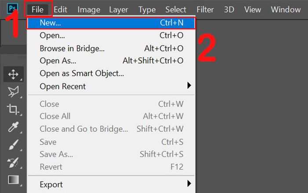Open the Image menu
Image resolution: width=308 pixels, height=193 pixels.
click(89, 9)
